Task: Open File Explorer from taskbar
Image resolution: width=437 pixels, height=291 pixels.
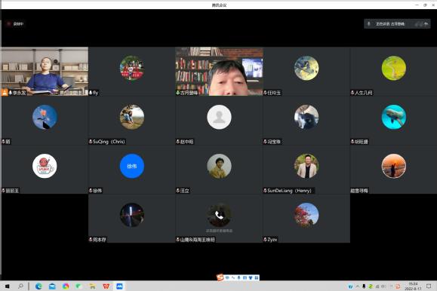Action: tap(92, 286)
